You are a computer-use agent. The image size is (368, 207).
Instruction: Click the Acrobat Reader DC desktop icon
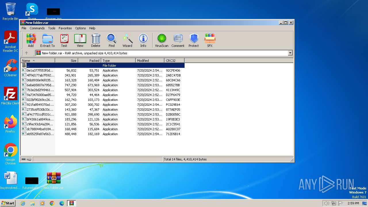10,42
